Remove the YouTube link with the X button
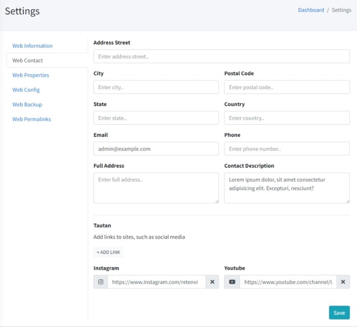The height and width of the screenshot is (327, 357). (343, 282)
